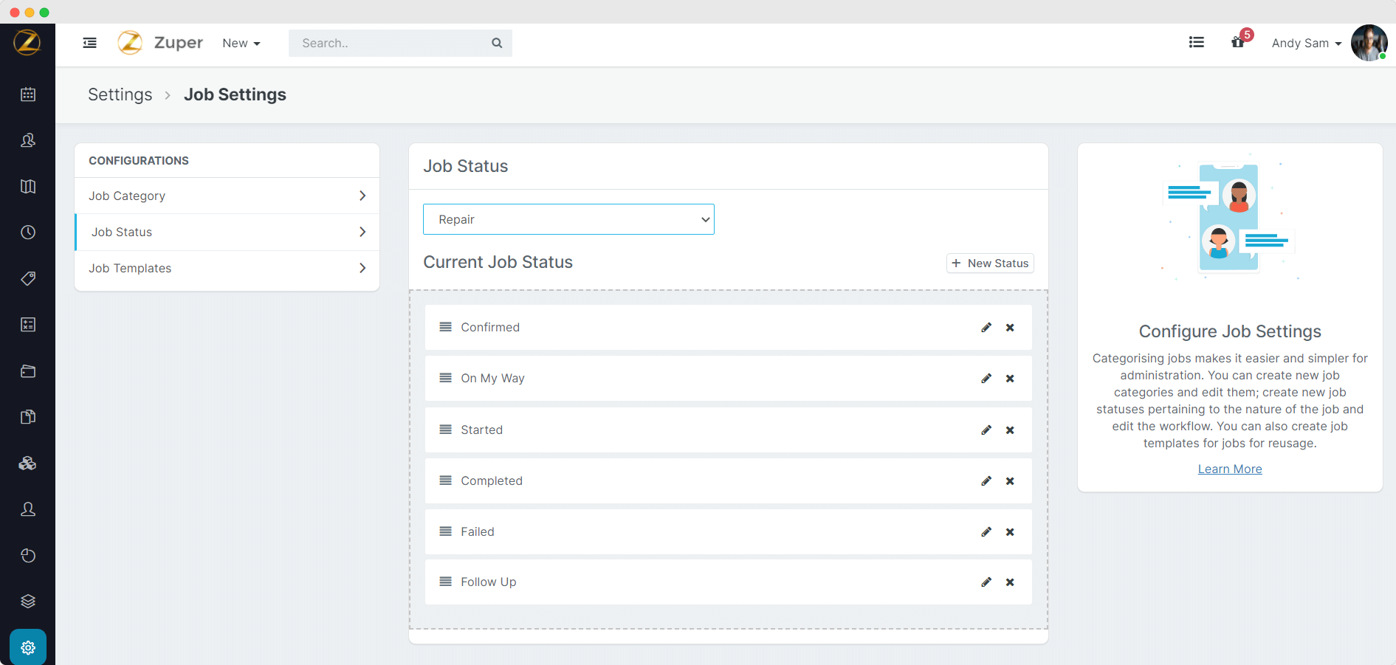This screenshot has width=1396, height=665.
Task: Open the Repair category dropdown
Action: pos(568,219)
